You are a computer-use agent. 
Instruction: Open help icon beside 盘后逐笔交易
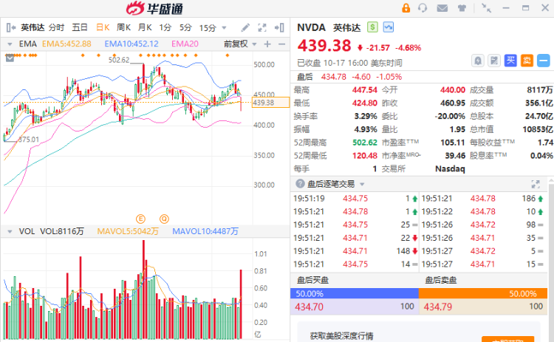click(300, 184)
